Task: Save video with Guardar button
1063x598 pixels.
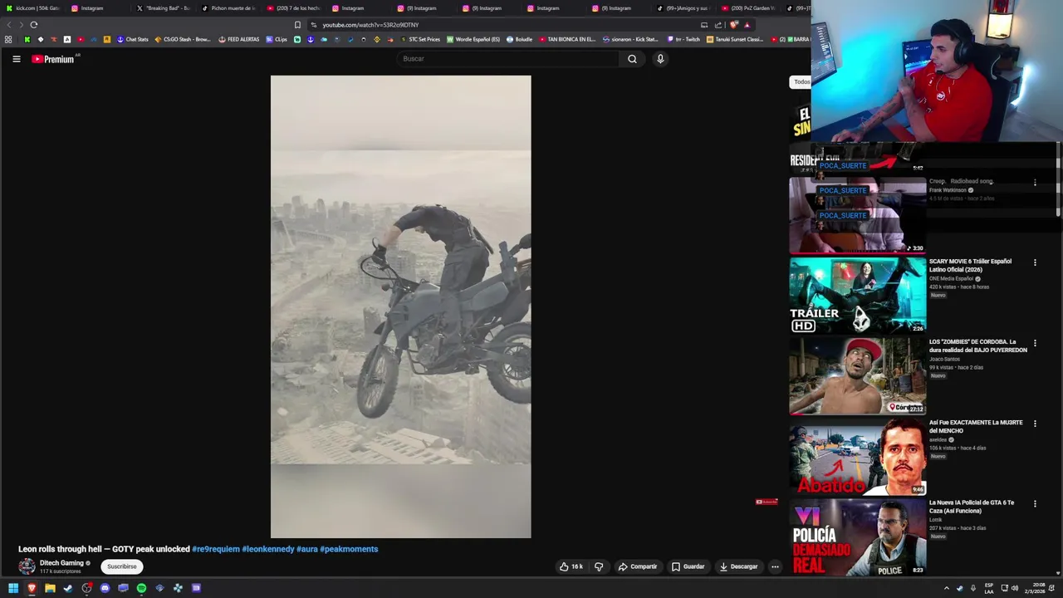Action: point(688,566)
